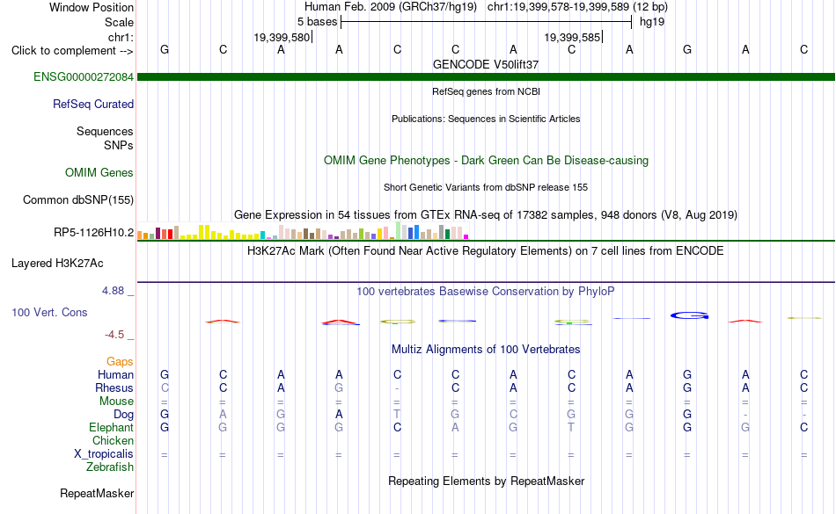Click the large blue G PhyloP glyph

click(x=689, y=315)
